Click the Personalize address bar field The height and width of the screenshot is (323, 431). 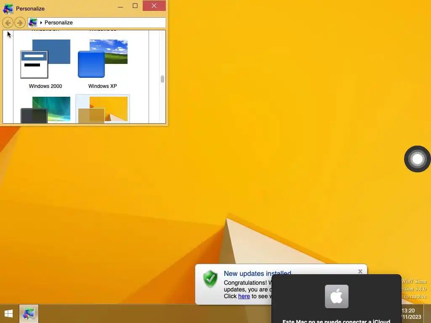click(x=97, y=23)
